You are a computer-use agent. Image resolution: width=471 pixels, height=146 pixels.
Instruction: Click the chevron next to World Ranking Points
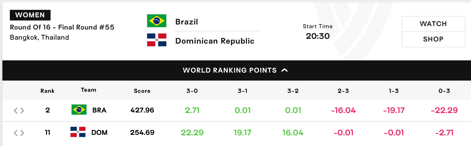point(284,70)
